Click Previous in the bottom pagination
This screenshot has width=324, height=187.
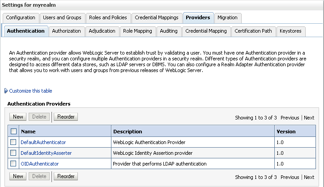coord(290,177)
